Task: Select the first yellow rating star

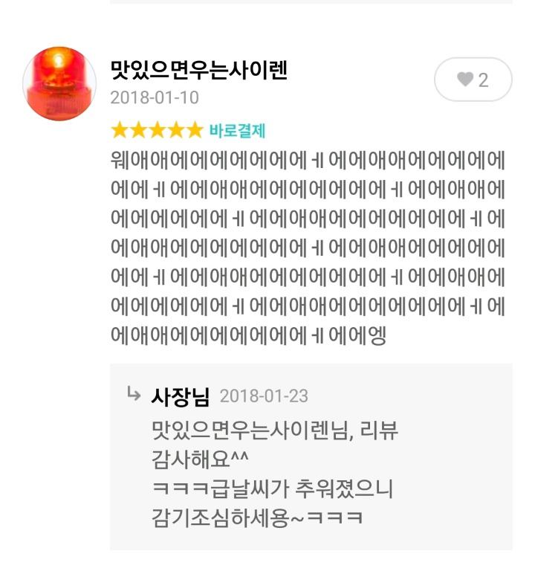Action: point(119,130)
